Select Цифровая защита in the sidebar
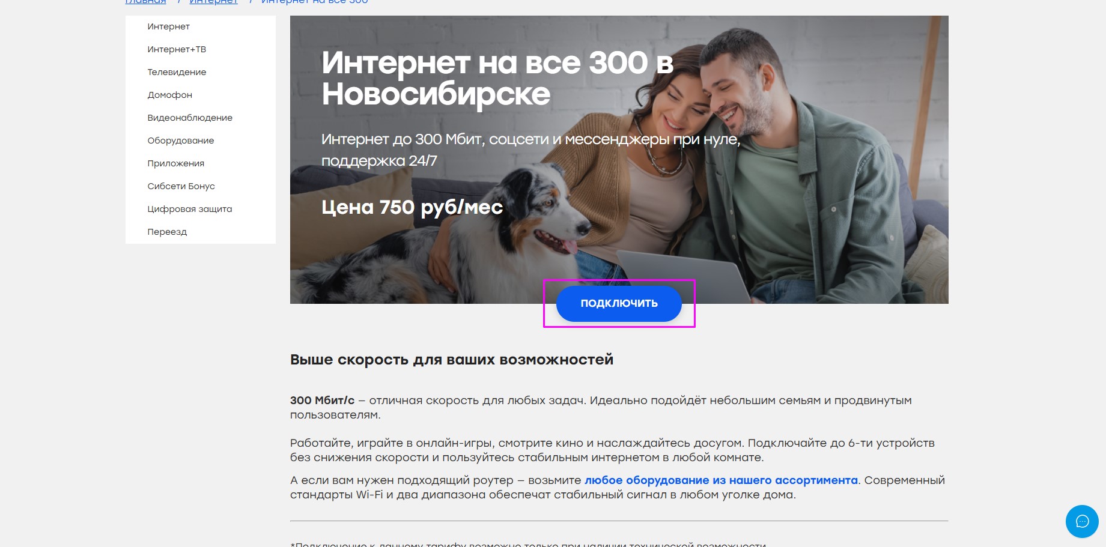The image size is (1106, 547). click(x=190, y=209)
